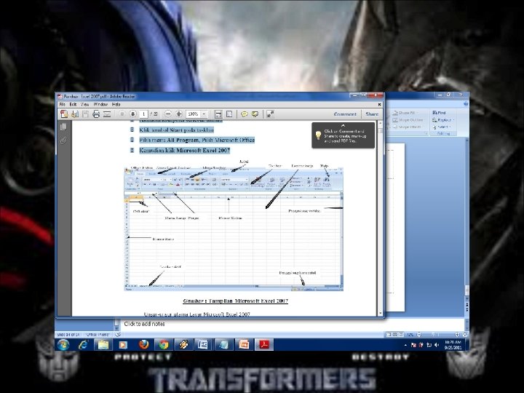Screen dimensions: 524x393
Task: Switch to PowerPoint taskbar button
Action: 244,344
